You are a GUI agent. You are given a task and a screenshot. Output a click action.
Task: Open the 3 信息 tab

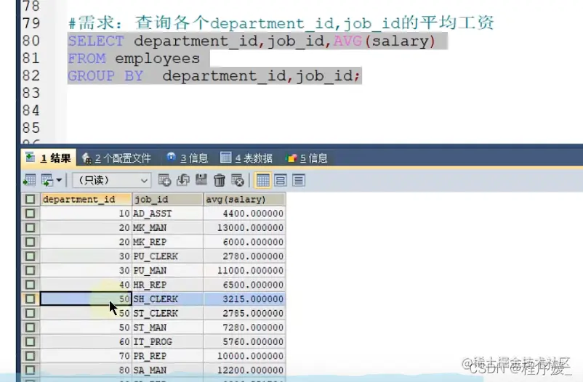(x=187, y=158)
